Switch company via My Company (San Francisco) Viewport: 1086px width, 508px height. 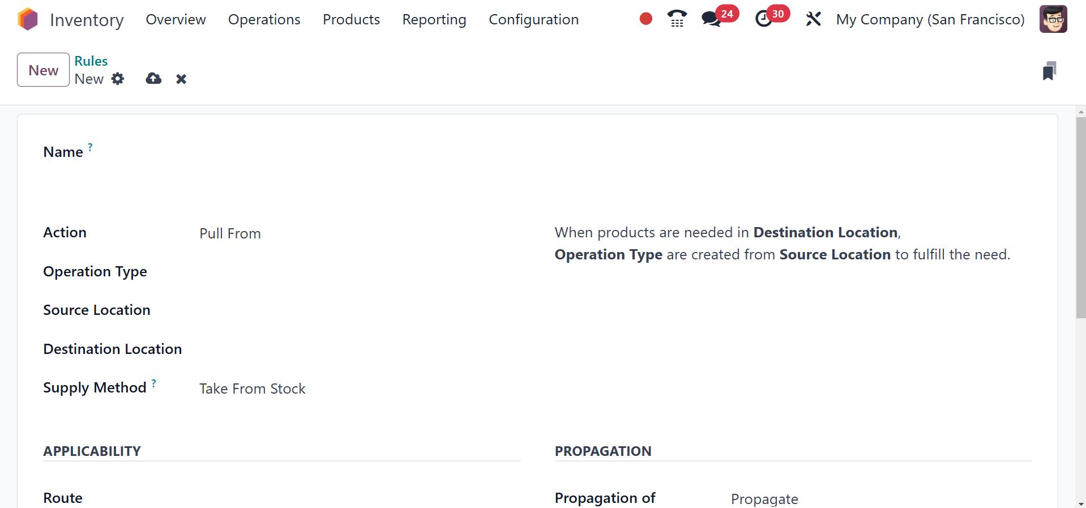pos(930,19)
